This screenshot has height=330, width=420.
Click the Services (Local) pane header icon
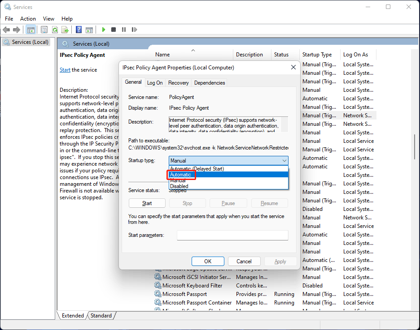coord(65,44)
